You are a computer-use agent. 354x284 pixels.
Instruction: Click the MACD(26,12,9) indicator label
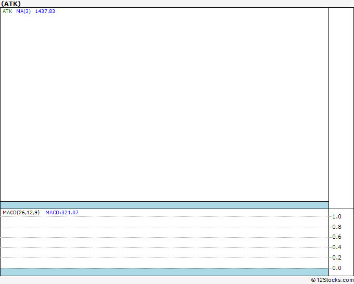coord(21,213)
